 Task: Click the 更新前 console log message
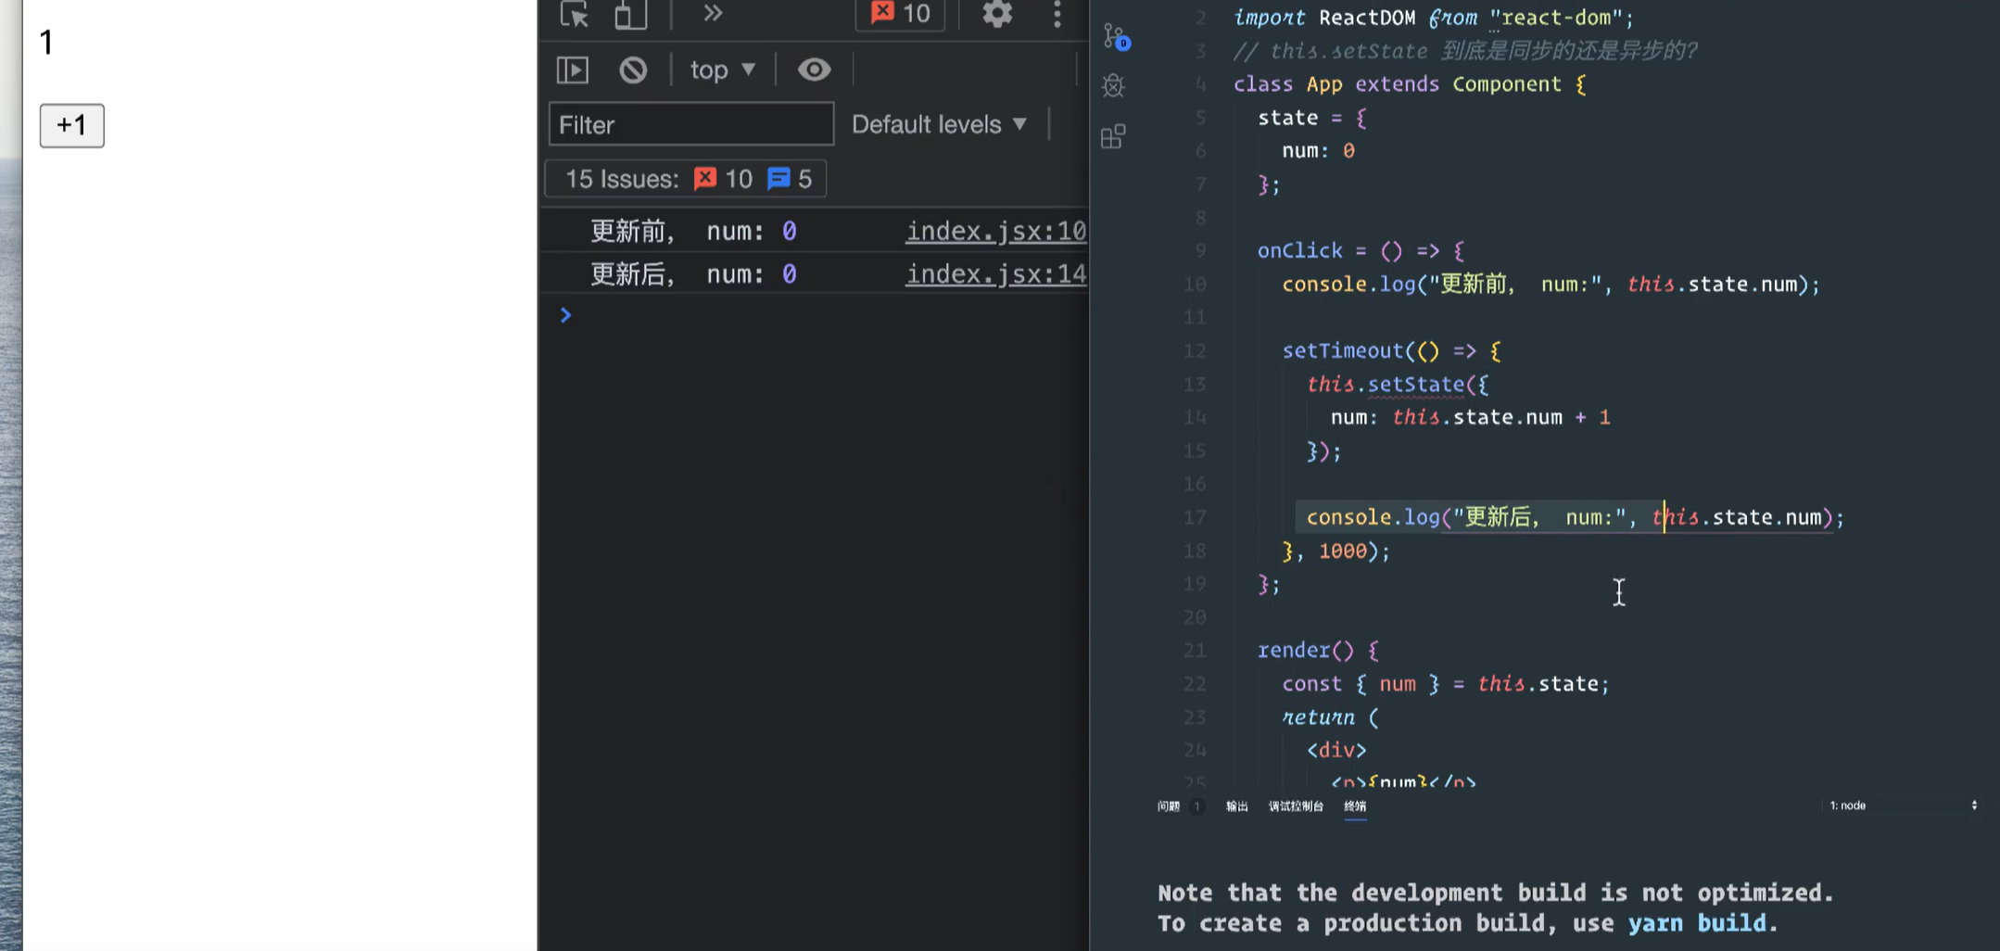pyautogui.click(x=693, y=231)
